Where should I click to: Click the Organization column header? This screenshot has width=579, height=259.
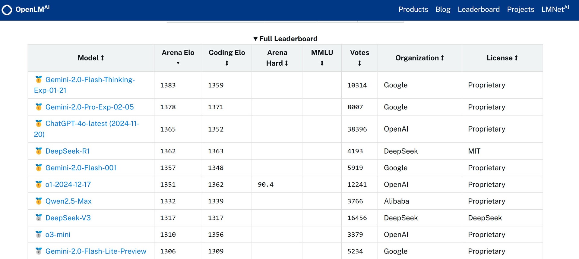click(420, 58)
